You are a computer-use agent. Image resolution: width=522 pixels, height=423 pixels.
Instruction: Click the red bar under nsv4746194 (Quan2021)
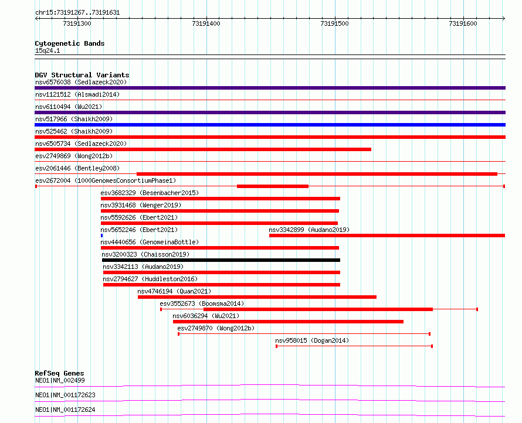pos(257,297)
